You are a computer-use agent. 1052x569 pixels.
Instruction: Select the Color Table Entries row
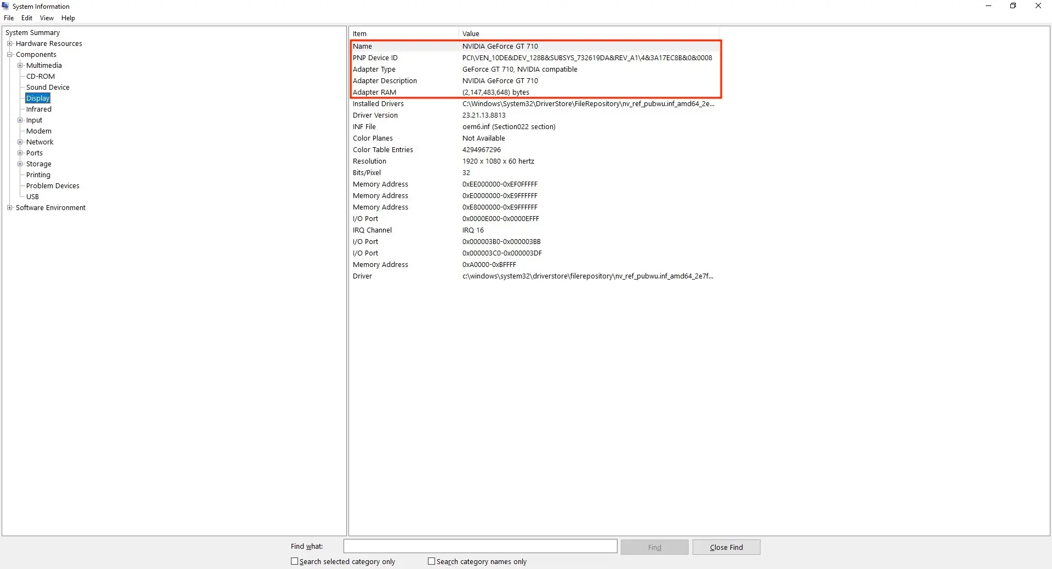pos(535,150)
